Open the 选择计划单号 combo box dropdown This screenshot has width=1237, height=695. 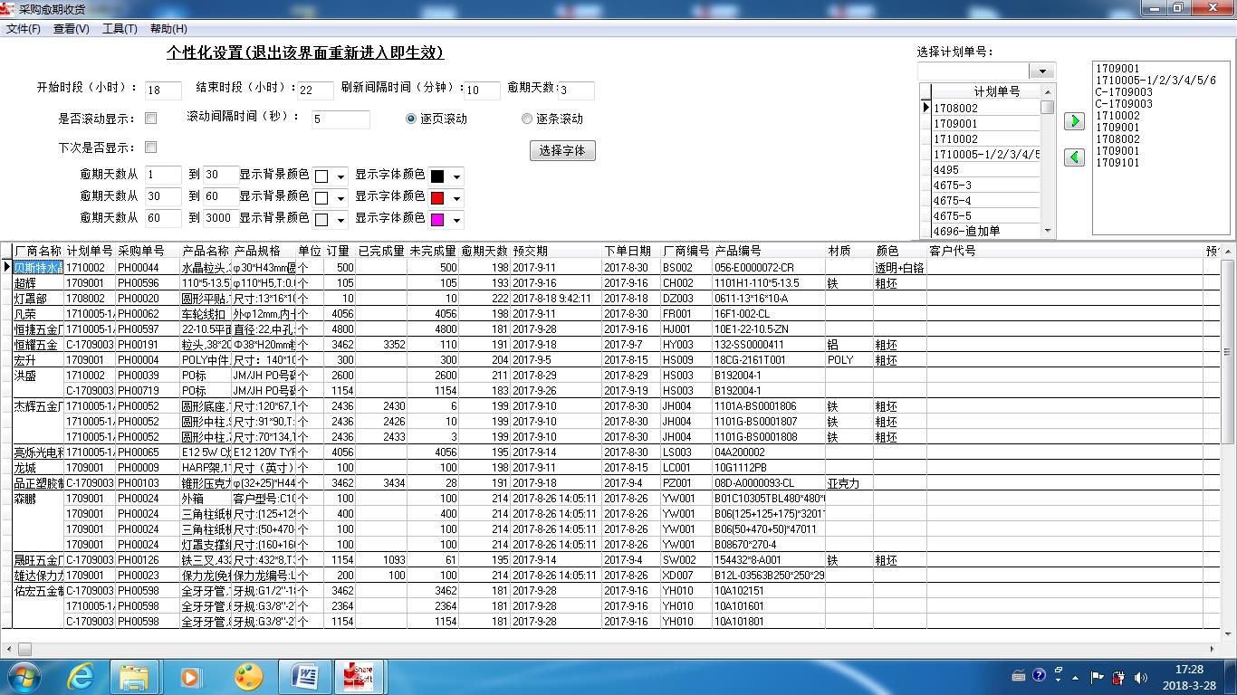1042,71
